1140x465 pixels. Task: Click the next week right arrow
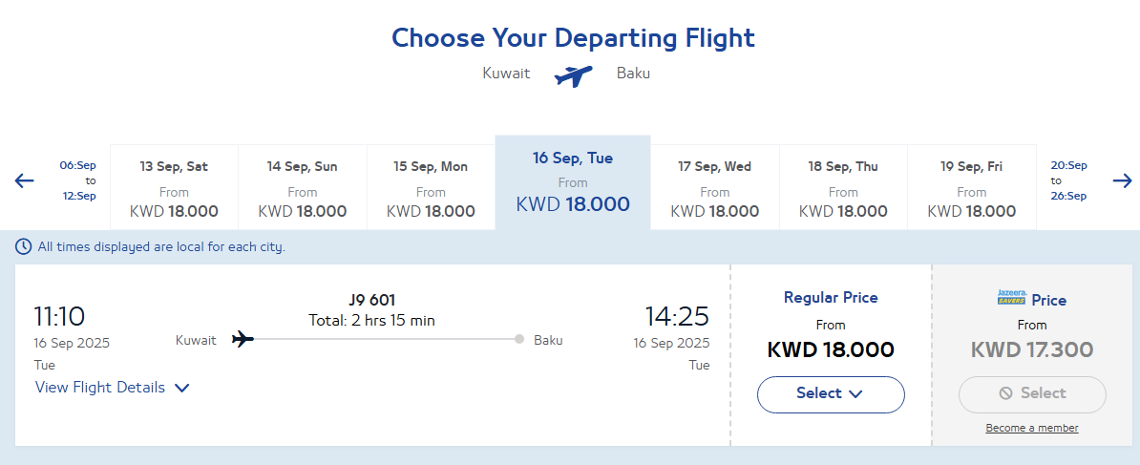tap(1123, 180)
